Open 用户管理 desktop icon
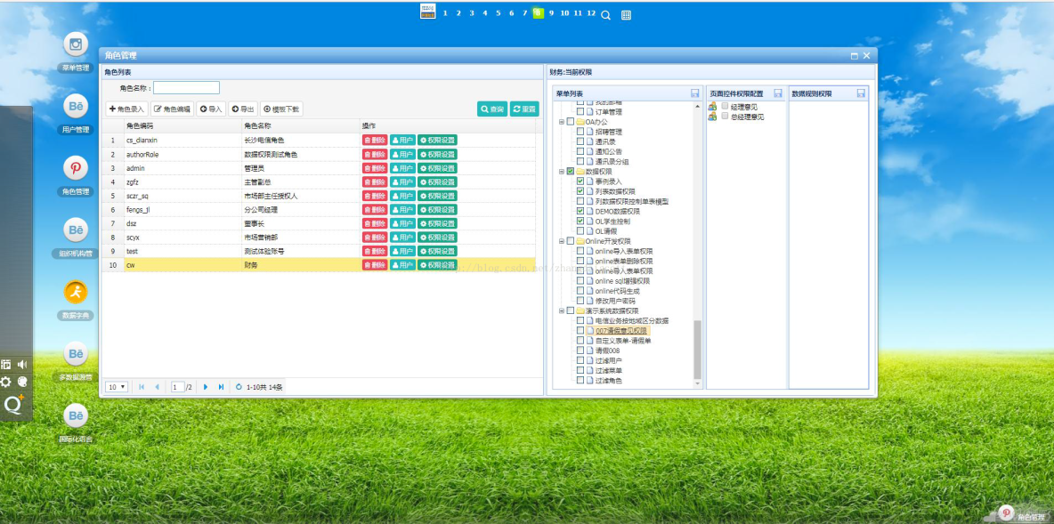The height and width of the screenshot is (524, 1054). pyautogui.click(x=76, y=106)
